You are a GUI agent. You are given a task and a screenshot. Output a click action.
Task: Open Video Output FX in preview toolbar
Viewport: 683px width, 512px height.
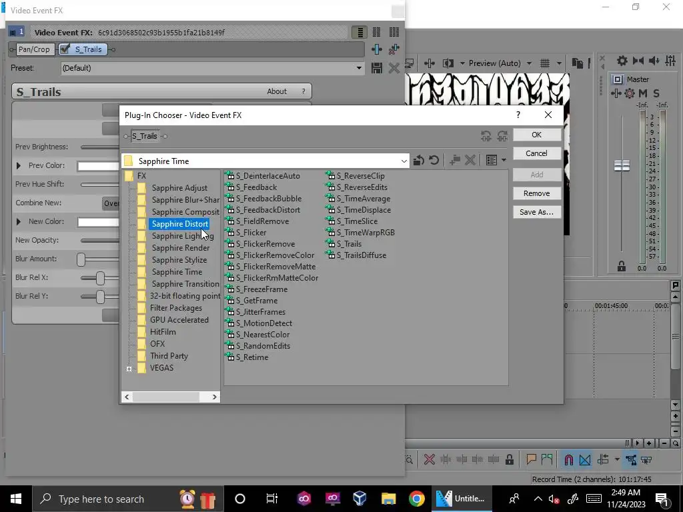[429, 63]
